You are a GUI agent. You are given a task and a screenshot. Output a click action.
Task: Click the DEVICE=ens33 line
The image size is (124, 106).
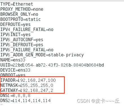tap(15, 70)
